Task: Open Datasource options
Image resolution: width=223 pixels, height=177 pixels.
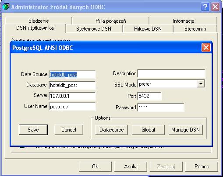Action: coord(111,130)
